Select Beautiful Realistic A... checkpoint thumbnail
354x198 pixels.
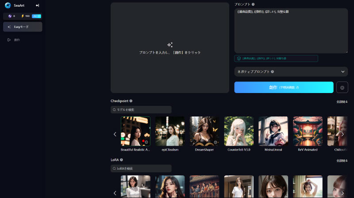pos(135,131)
